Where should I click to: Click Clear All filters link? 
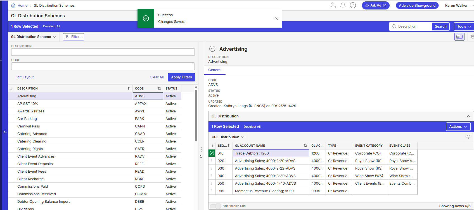tap(157, 77)
